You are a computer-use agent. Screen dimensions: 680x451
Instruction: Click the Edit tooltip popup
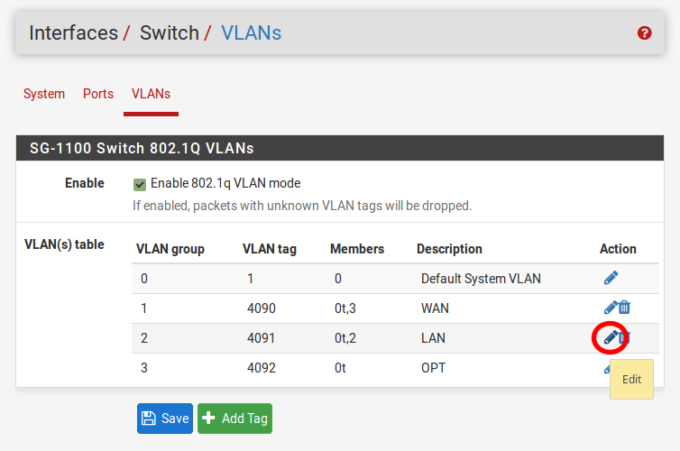631,380
